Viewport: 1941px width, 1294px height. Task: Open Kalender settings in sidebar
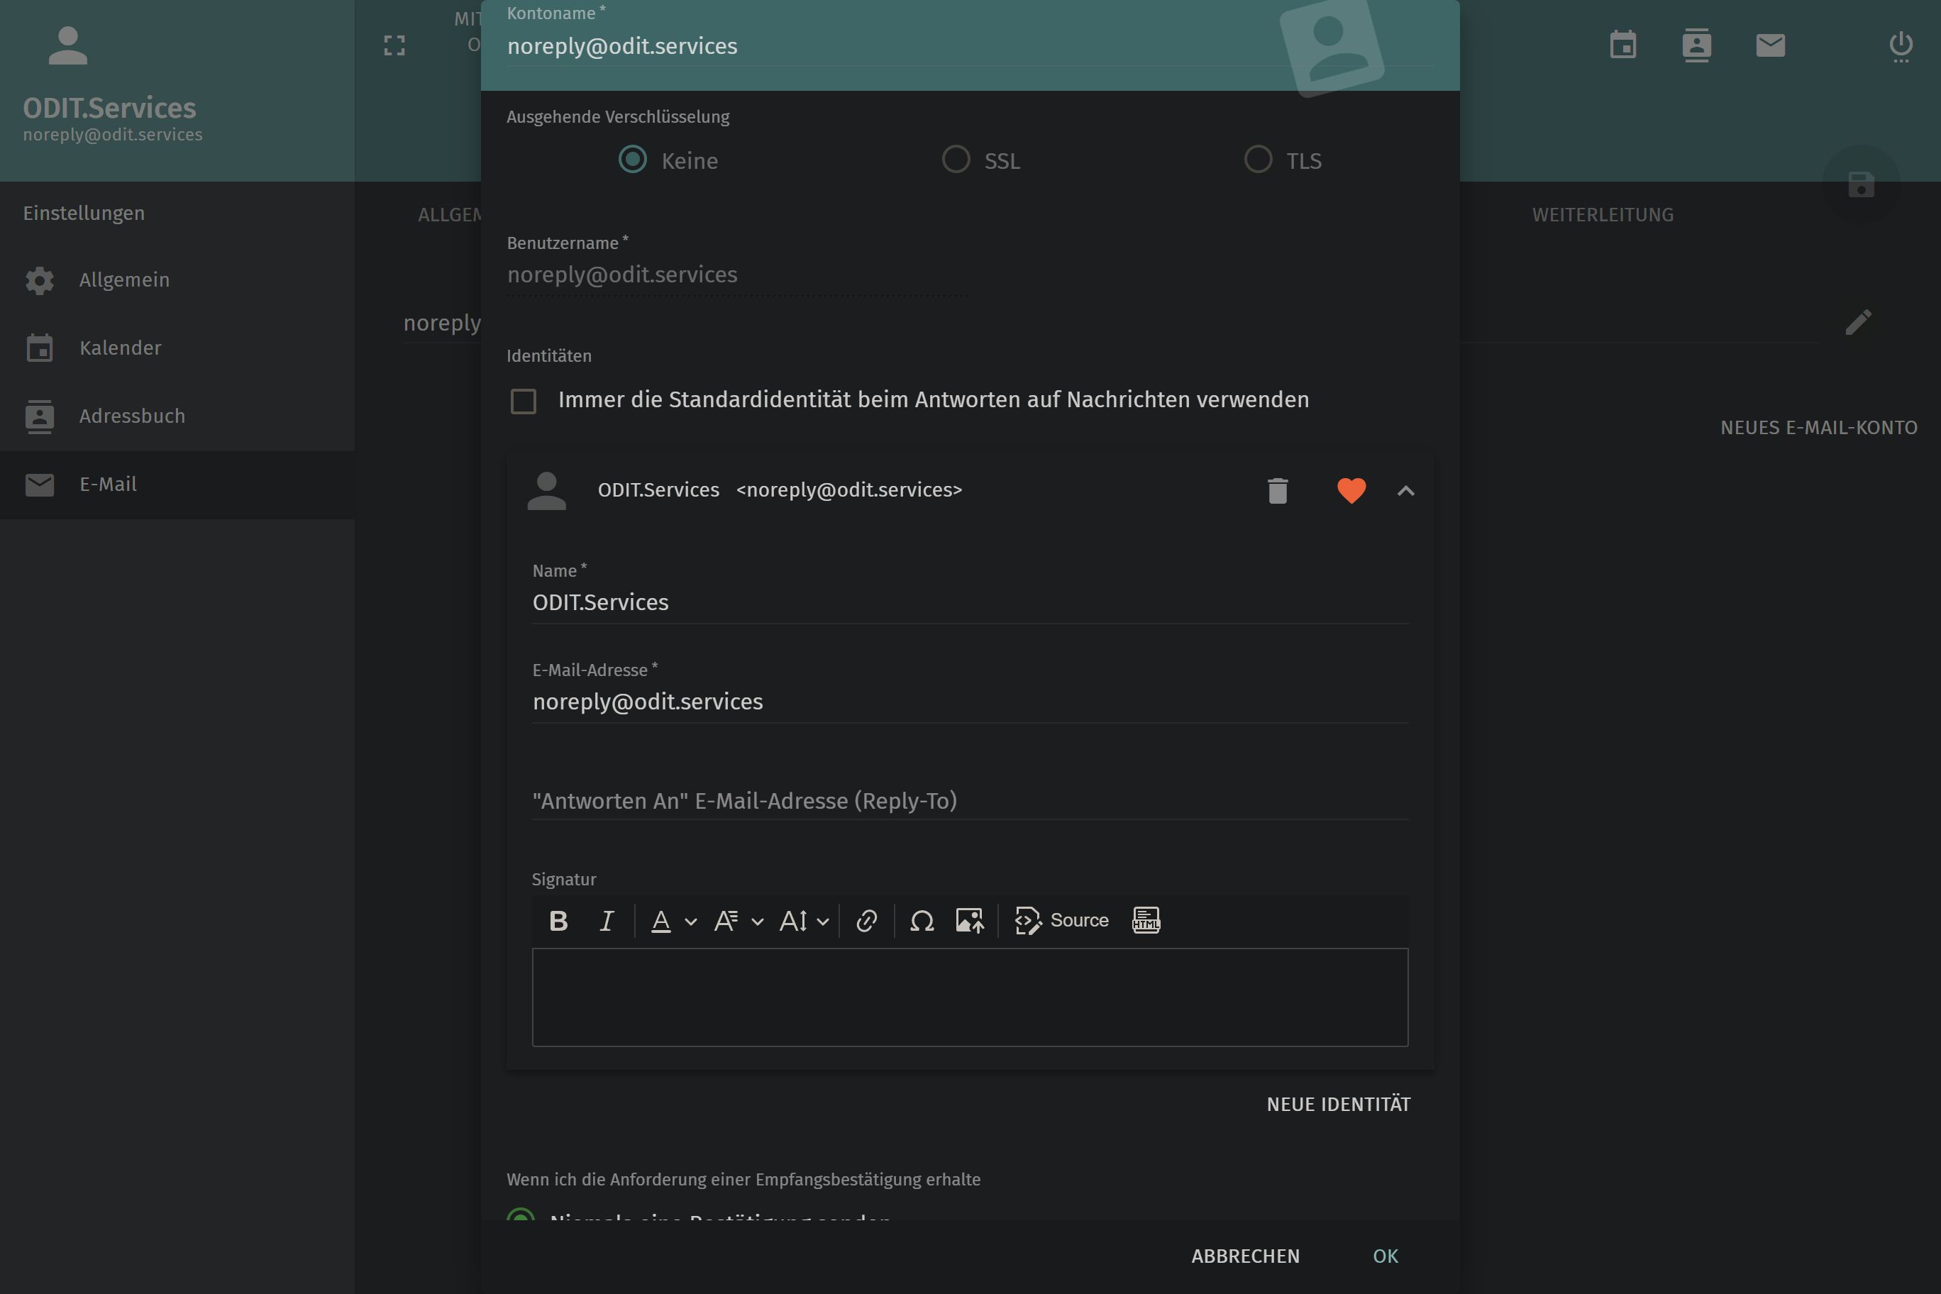[120, 348]
